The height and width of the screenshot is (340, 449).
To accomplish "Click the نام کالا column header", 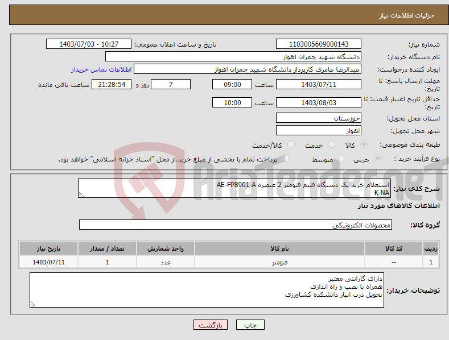I will 279,248.
